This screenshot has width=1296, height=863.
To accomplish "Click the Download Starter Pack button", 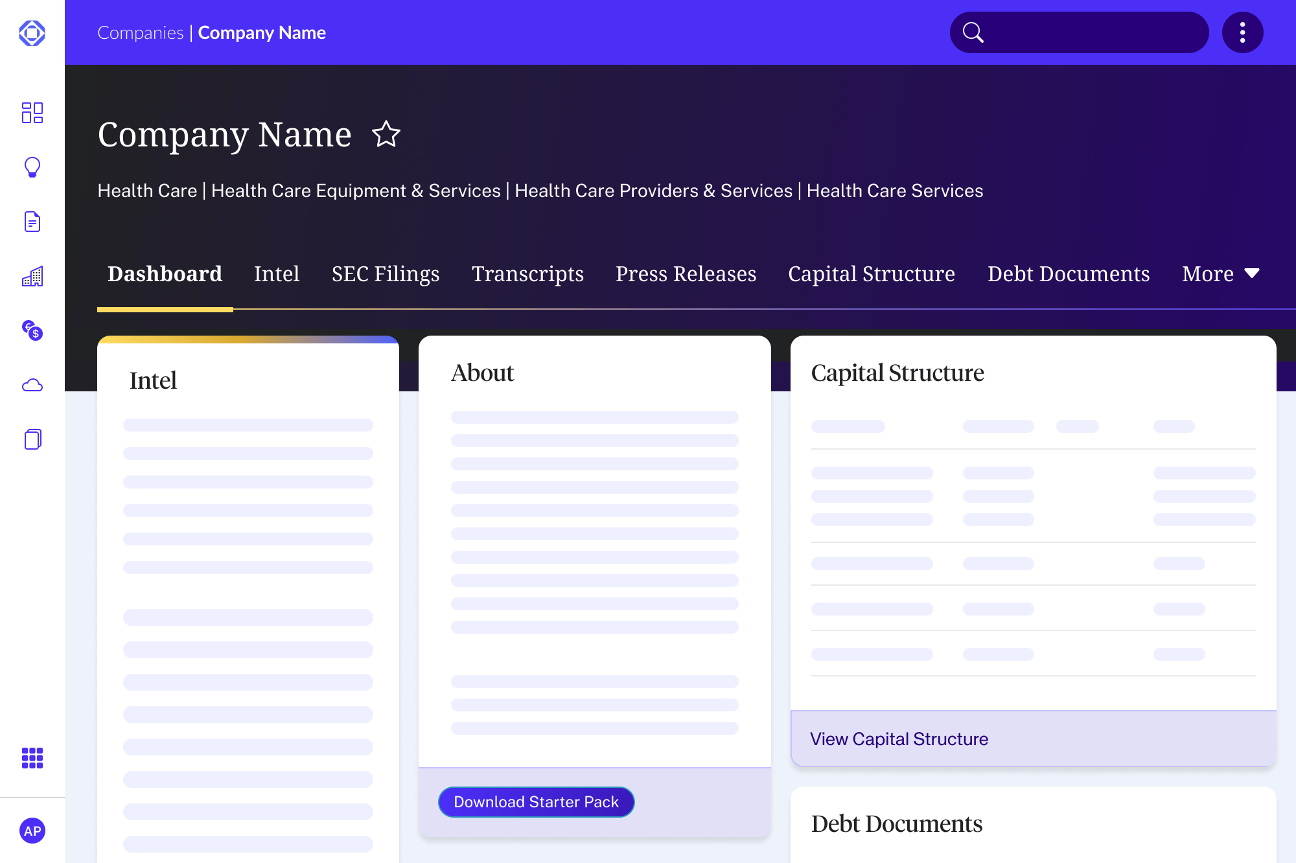I will click(536, 802).
